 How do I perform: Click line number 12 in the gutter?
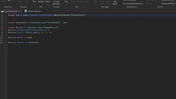tap(1, 43)
